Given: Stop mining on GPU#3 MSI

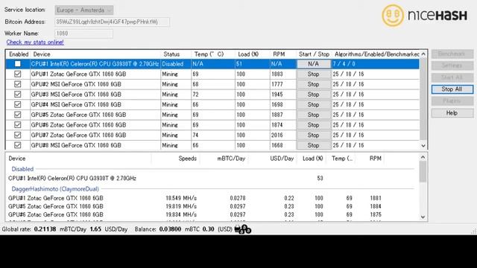Looking at the screenshot, I should tap(313, 95).
